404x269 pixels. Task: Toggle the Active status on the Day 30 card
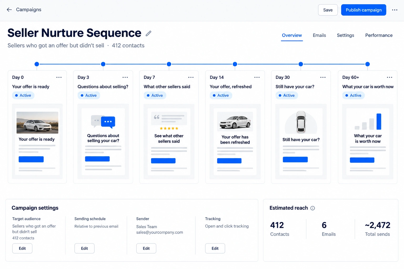pyautogui.click(x=287, y=95)
